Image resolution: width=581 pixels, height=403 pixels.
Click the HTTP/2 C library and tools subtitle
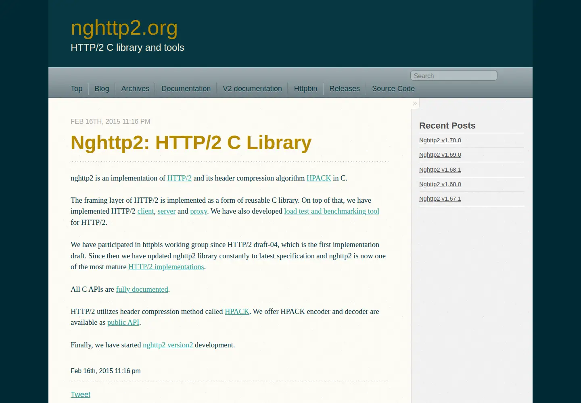coord(127,48)
